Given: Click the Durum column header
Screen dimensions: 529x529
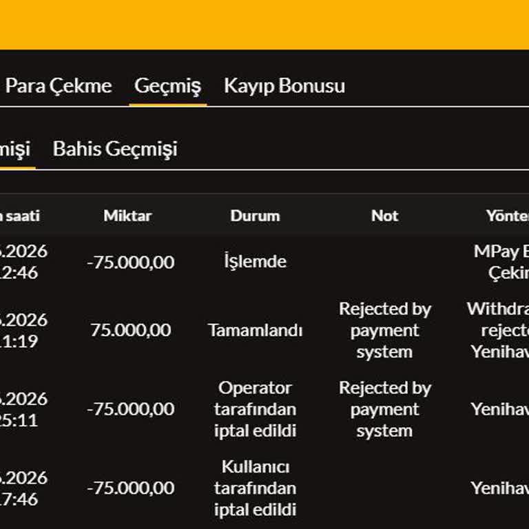Looking at the screenshot, I should click(x=255, y=216).
